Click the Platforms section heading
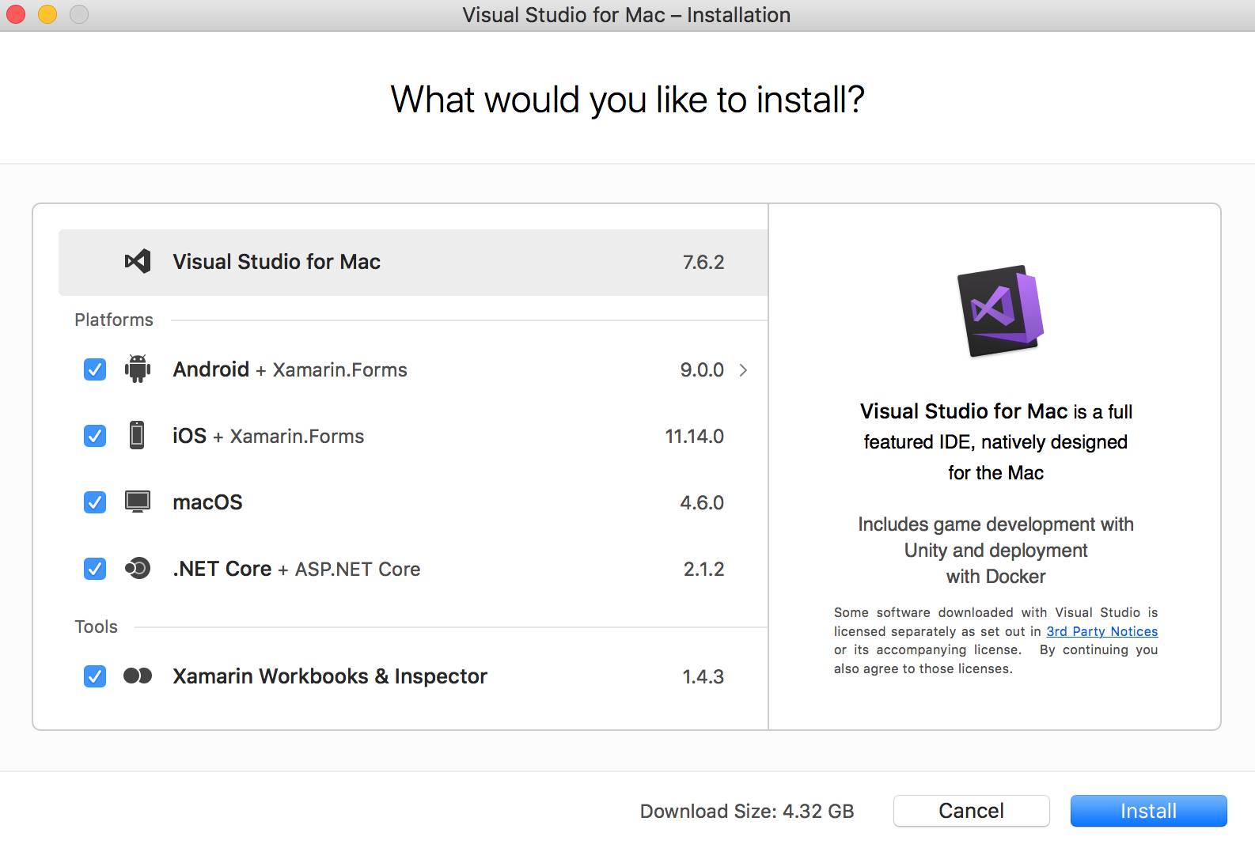Screen dimensions: 1255x848 coord(114,320)
